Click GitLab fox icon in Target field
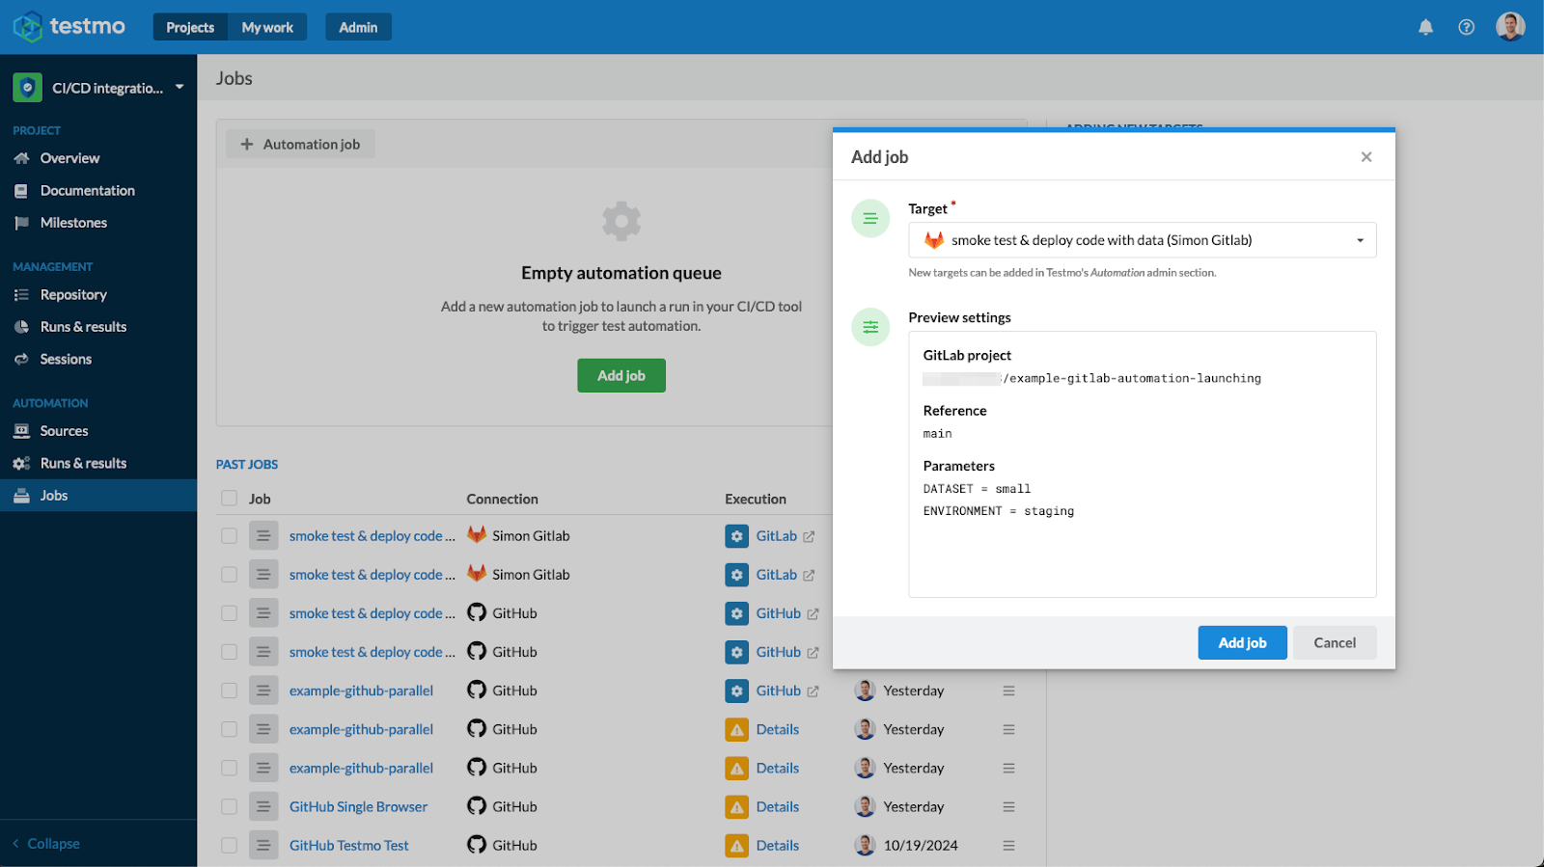 click(934, 240)
